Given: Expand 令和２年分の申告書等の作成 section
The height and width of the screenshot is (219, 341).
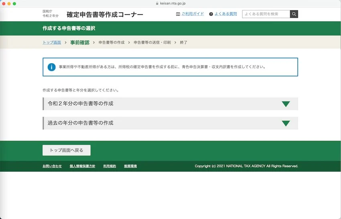Looking at the screenshot, I should pyautogui.click(x=170, y=104).
